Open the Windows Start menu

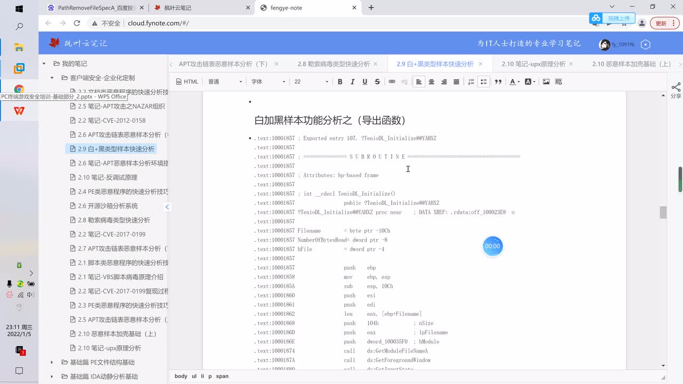pyautogui.click(x=19, y=9)
